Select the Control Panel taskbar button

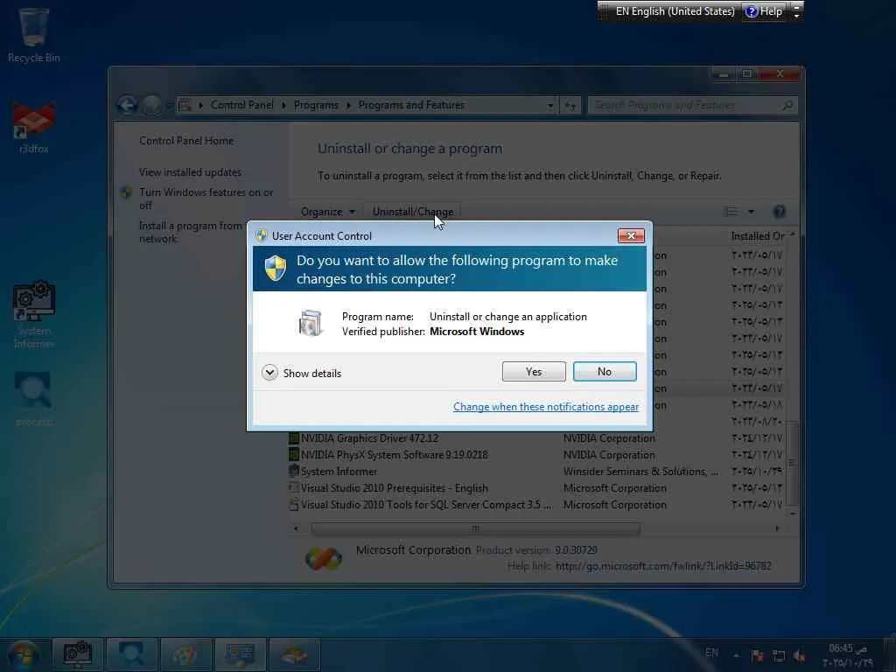coord(240,654)
